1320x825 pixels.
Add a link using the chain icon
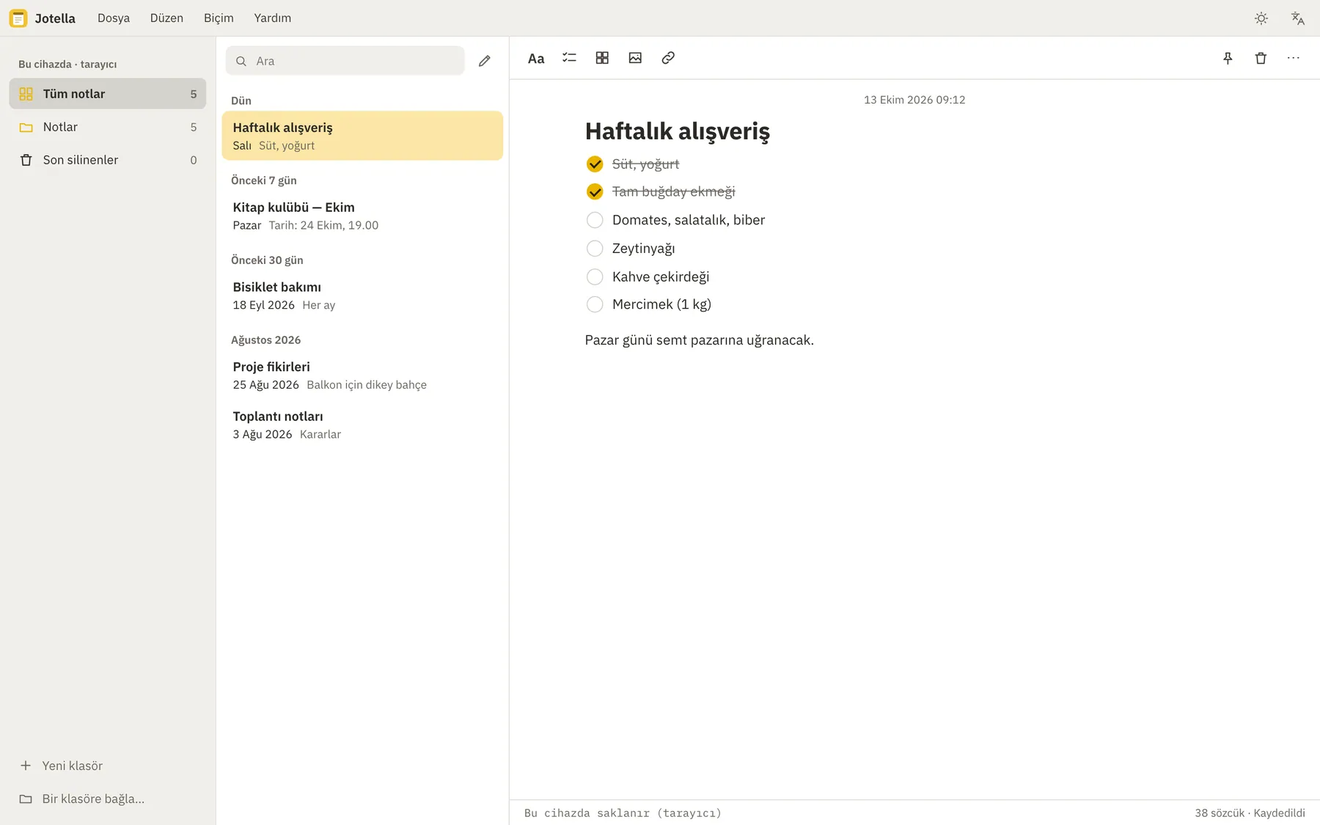668,58
